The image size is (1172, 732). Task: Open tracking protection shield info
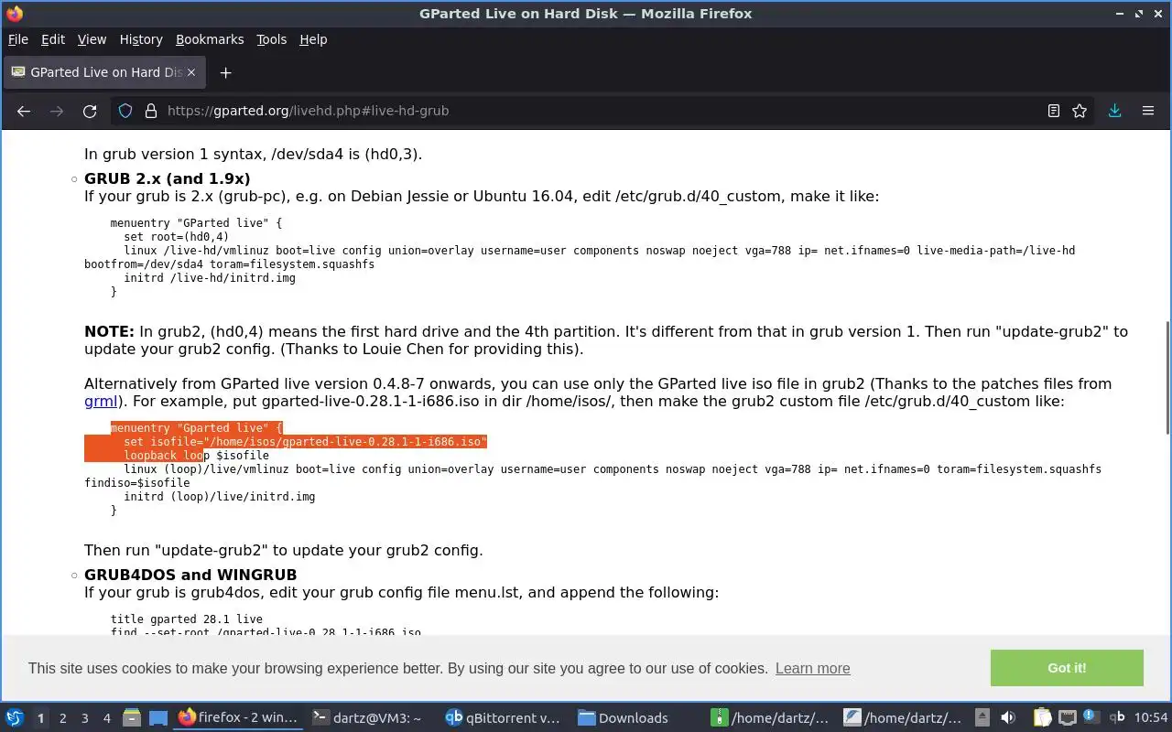(126, 111)
